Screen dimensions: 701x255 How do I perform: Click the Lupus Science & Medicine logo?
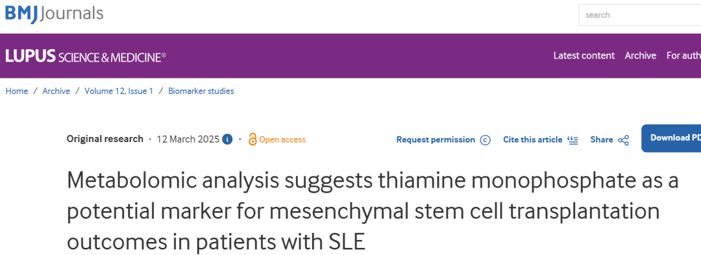pos(86,56)
